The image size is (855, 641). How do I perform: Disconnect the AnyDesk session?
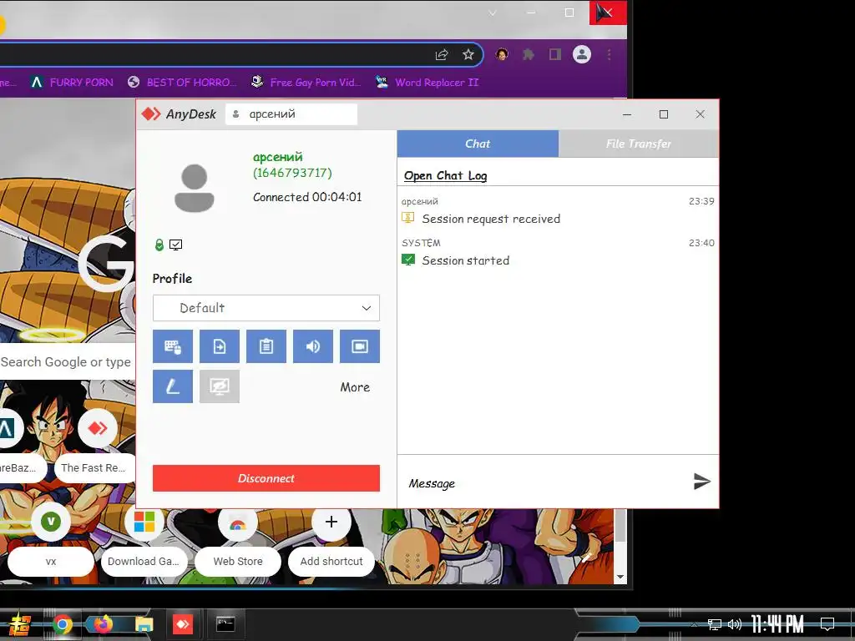266,478
